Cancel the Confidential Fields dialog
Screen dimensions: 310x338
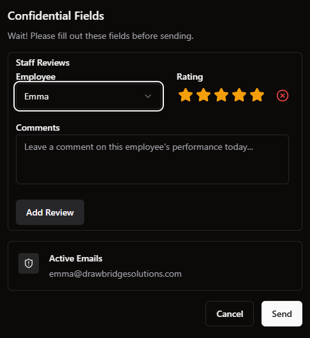click(x=230, y=314)
